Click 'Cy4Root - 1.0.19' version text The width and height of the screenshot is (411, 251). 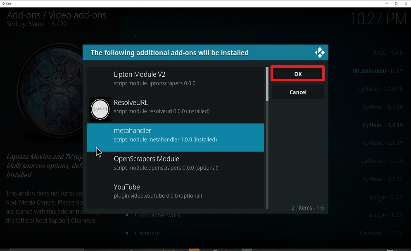[382, 125]
